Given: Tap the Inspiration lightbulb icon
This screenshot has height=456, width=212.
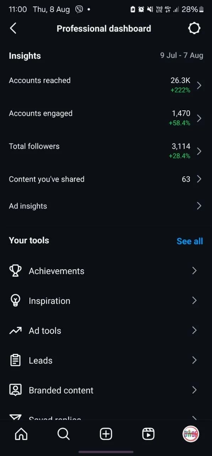Looking at the screenshot, I should coord(15,301).
